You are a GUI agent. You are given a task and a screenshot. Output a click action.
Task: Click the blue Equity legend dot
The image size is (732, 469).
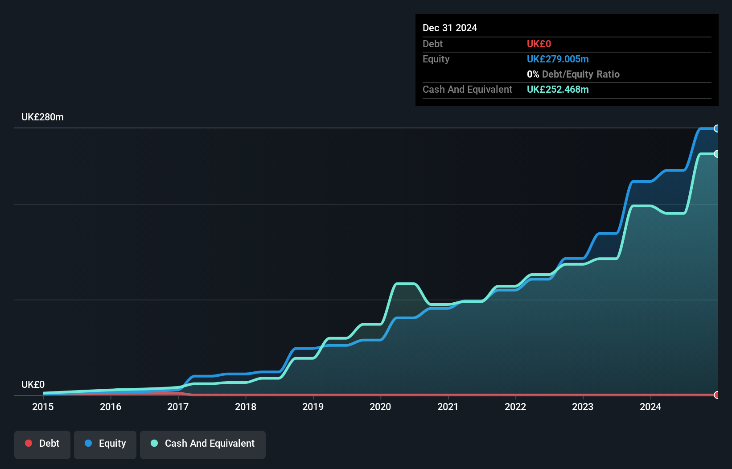point(88,443)
